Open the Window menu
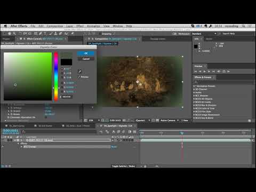Screen dimensions: 256x192 tap(118, 26)
